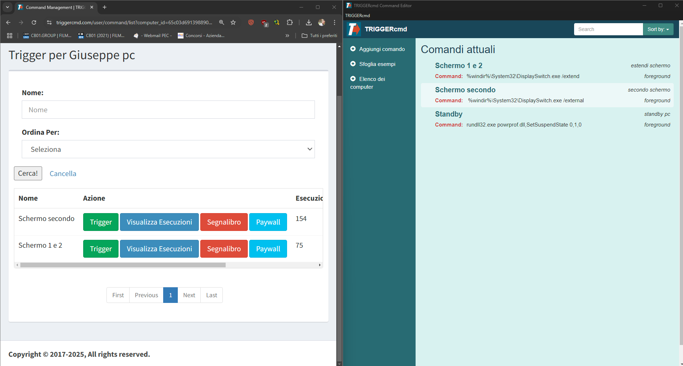683x366 pixels.
Task: Expand hidden bookmarks with the double chevron
Action: coord(287,36)
